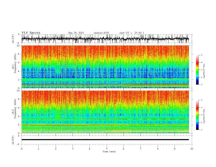Click the ch.3 flat black voltage trace
Screen dimensions: 216x167
[105, 140]
